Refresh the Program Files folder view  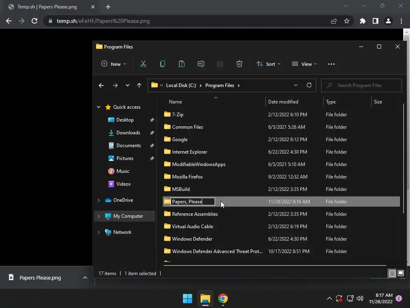[309, 85]
